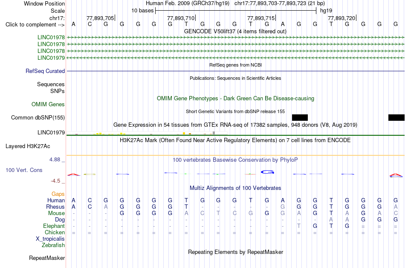Click the 'RefSeq Curated' track label
Screen dimensions: 405x268
pos(45,71)
